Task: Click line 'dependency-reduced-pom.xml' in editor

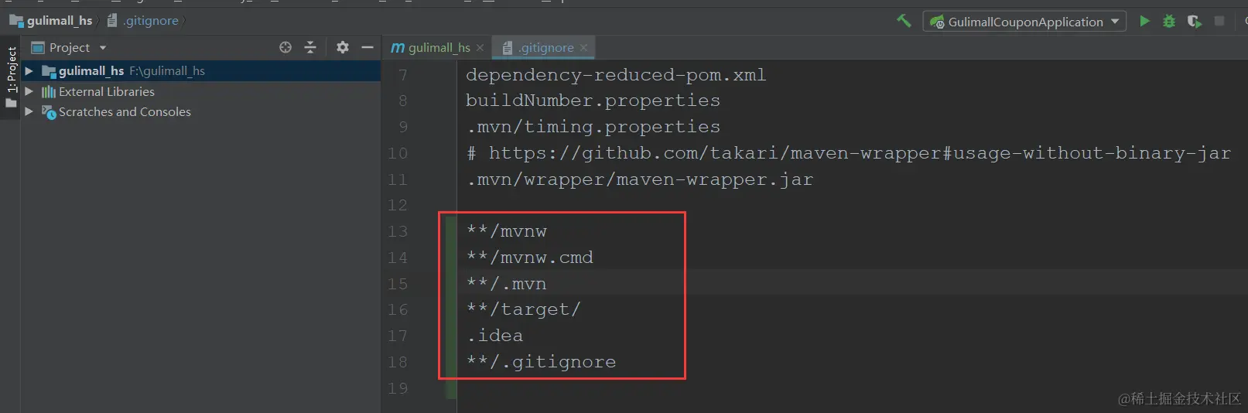Action: click(x=616, y=75)
